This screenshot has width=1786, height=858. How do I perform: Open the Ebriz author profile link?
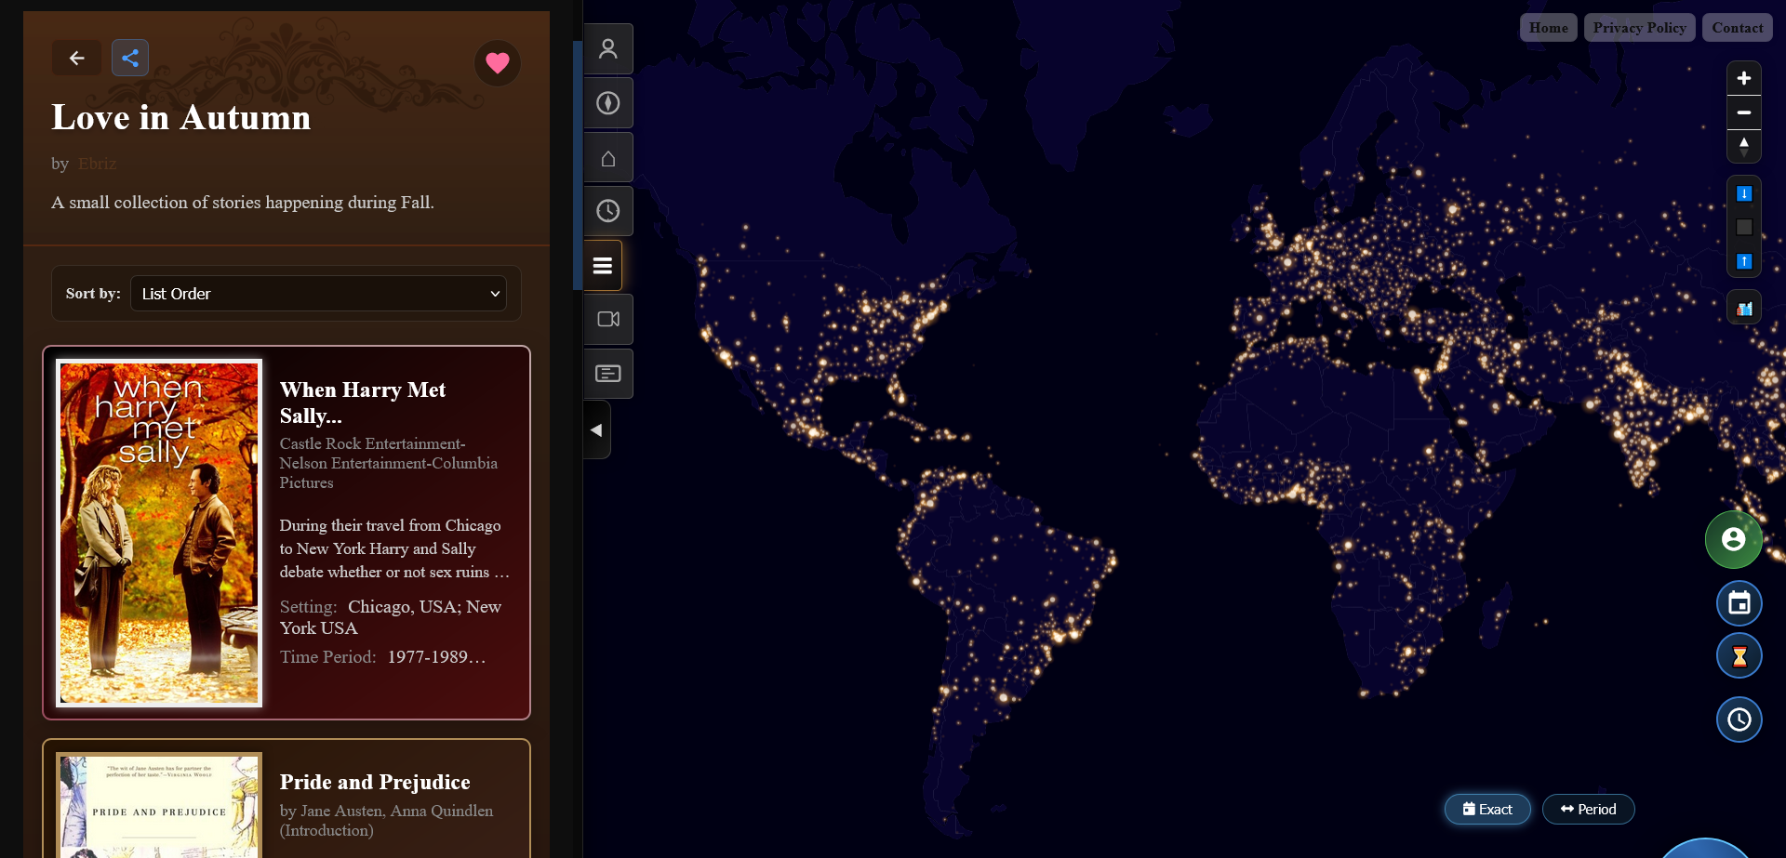(x=98, y=164)
